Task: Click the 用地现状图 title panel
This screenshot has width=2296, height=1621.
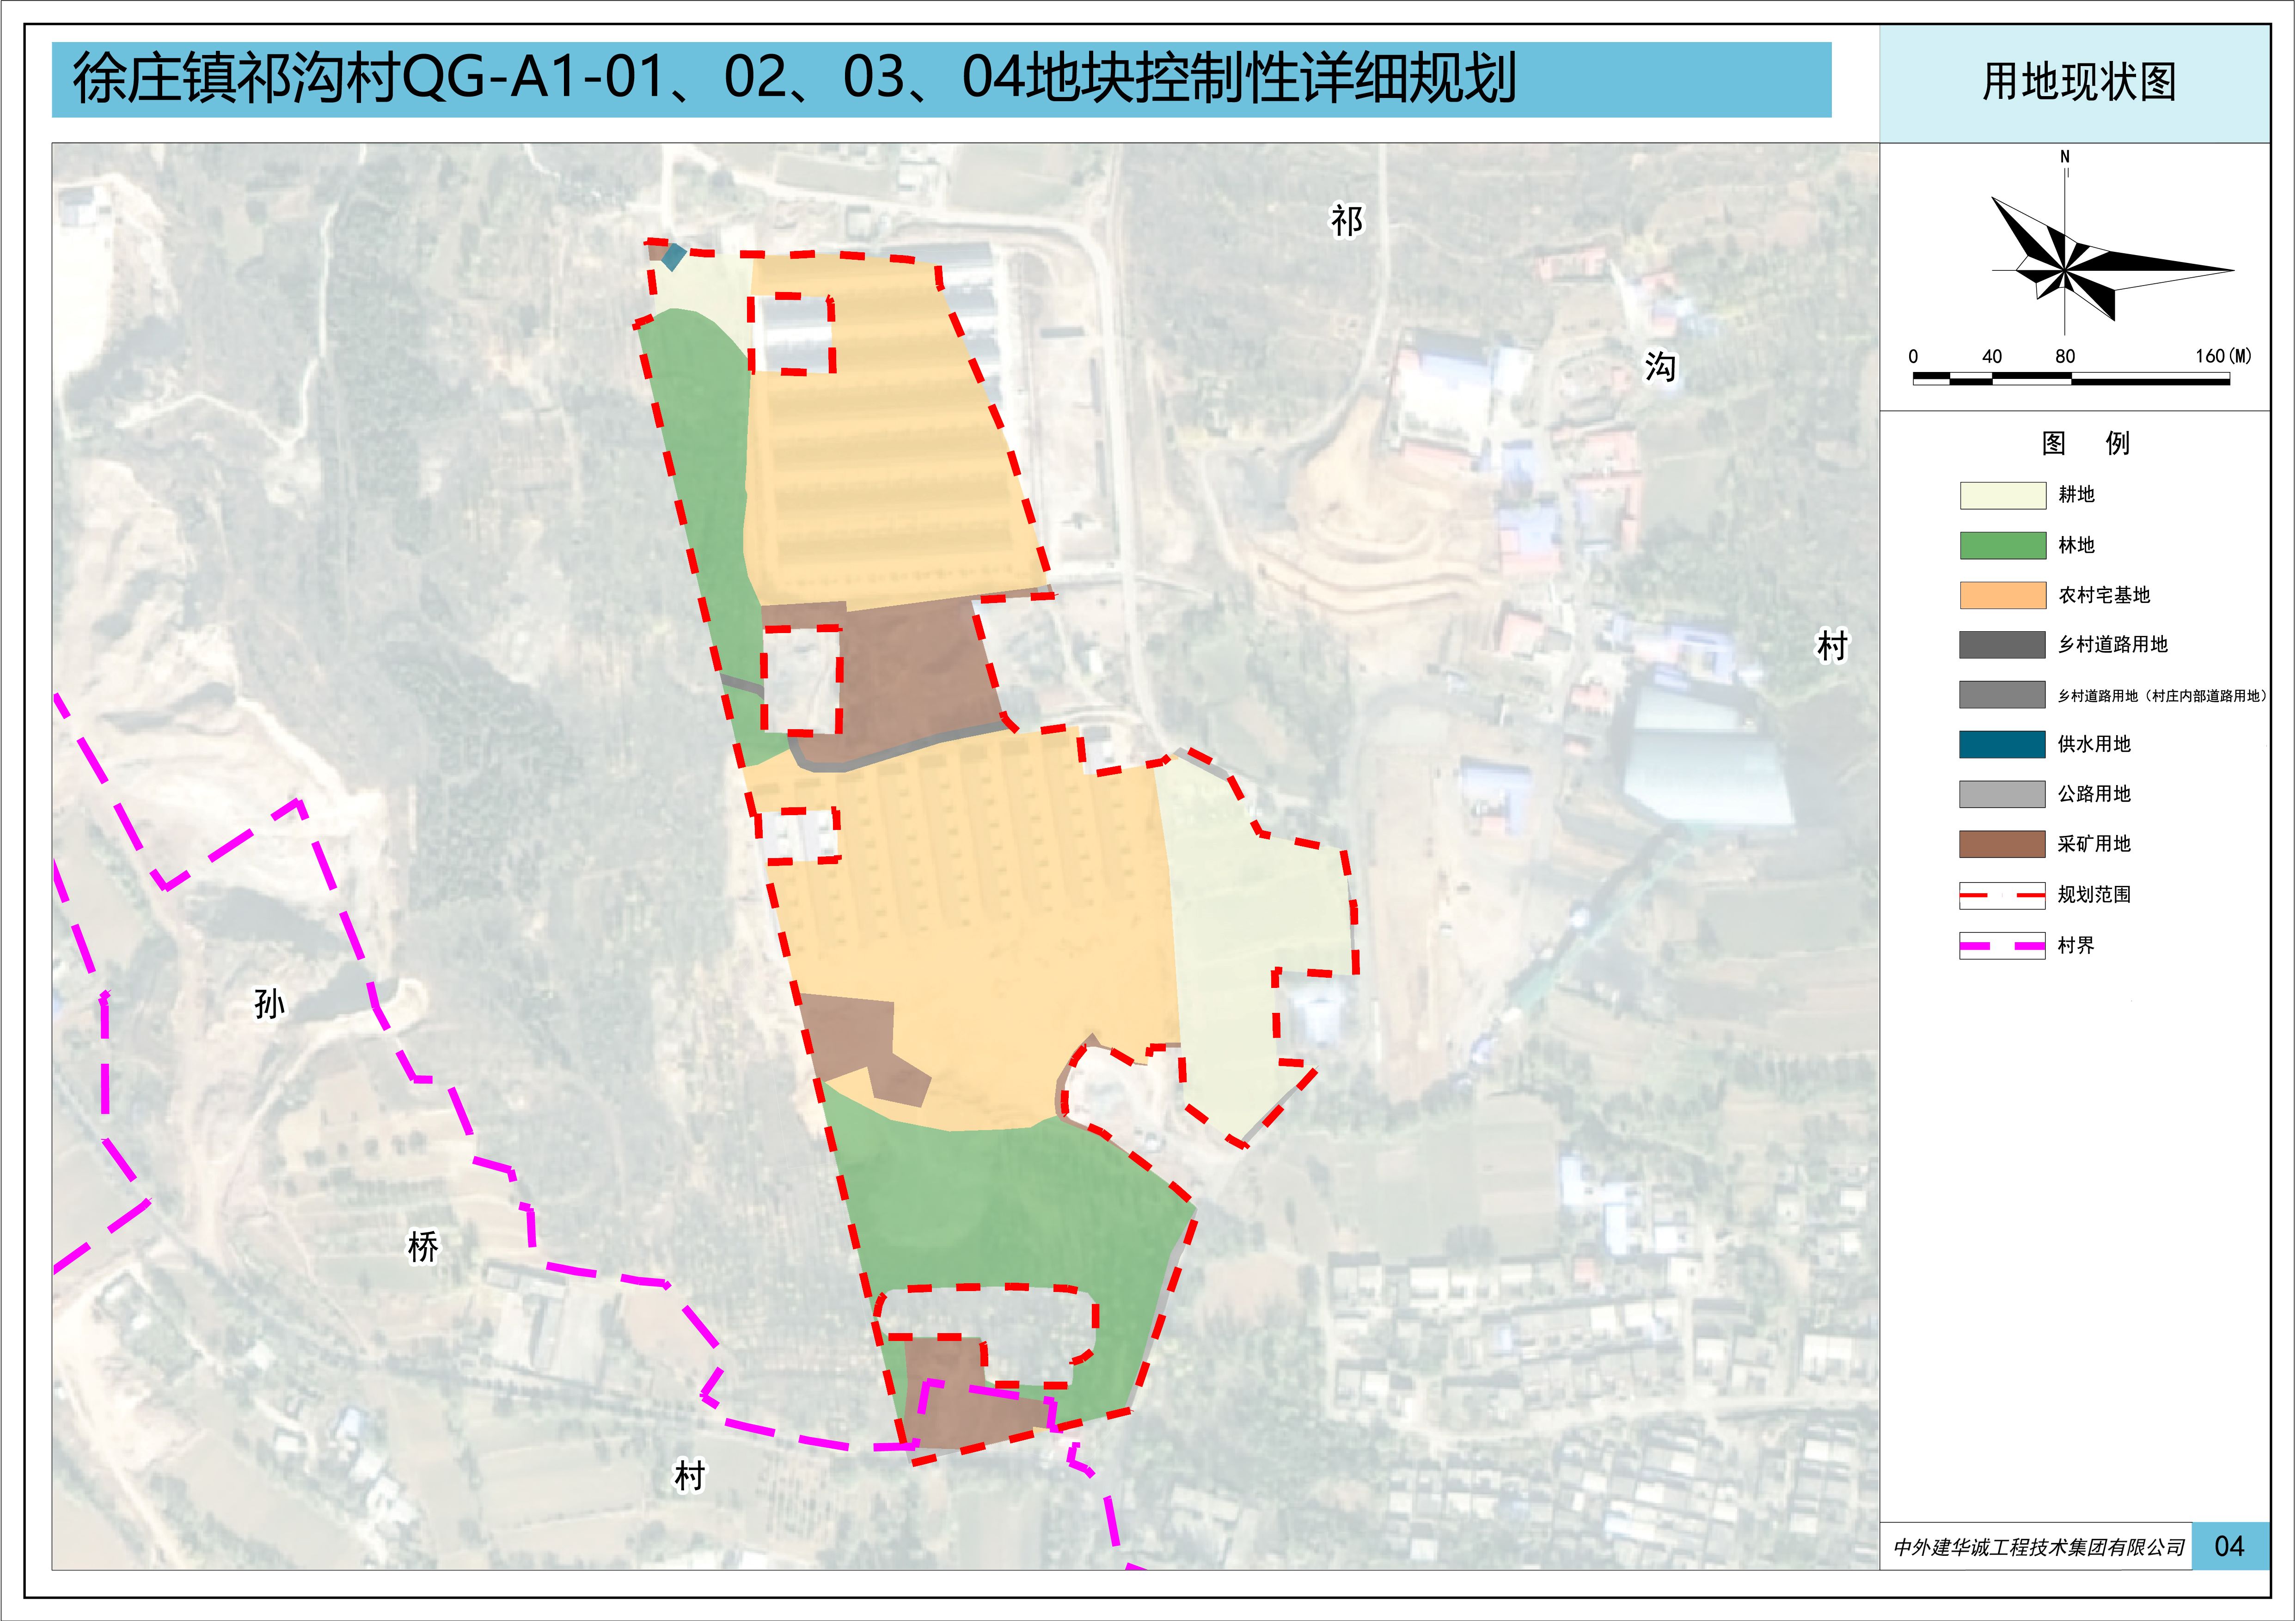Action: pos(2079,82)
